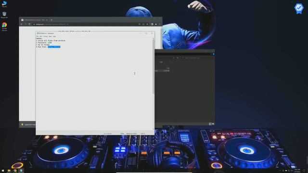Close the current Chrome tab
This screenshot has height=173, width=308.
click(x=47, y=20)
